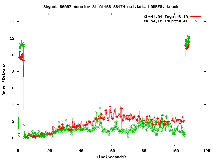The image size is (213, 160).
Task: Click x-axis tick label 100
Action: (175, 151)
